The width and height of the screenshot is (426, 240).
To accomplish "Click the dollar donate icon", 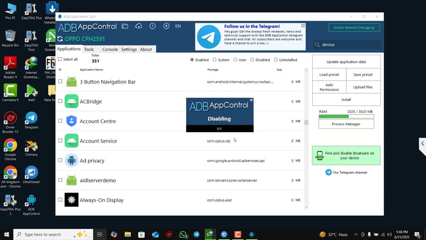I will coord(166,26).
